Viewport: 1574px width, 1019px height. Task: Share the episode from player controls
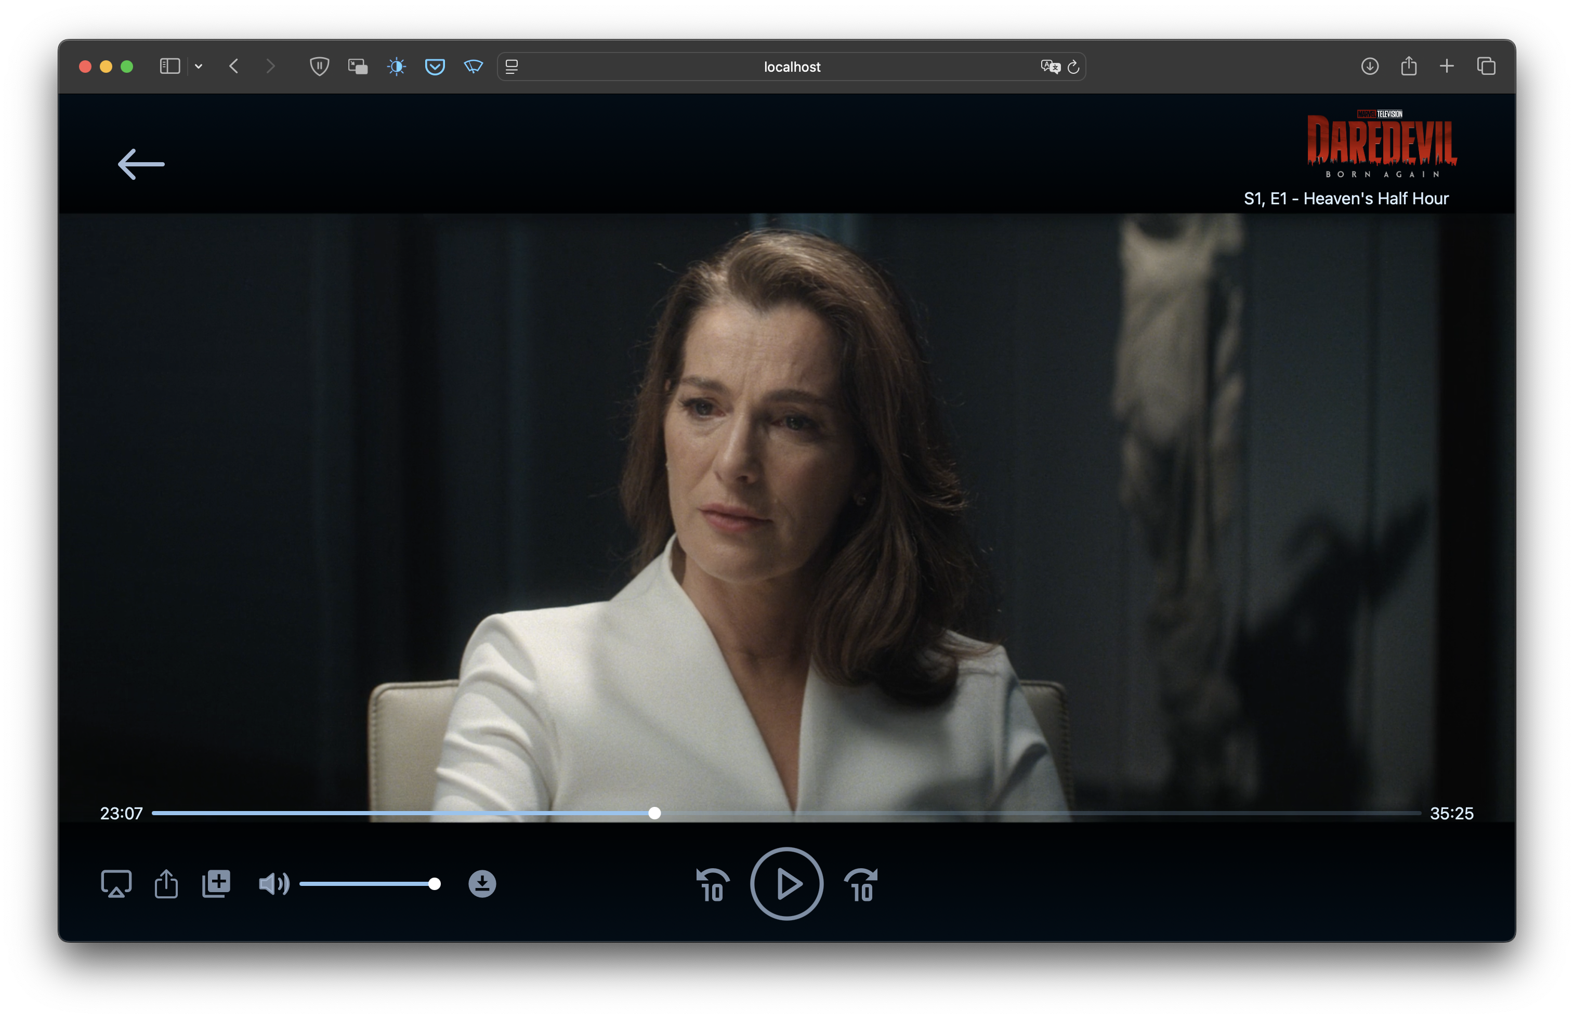click(166, 883)
